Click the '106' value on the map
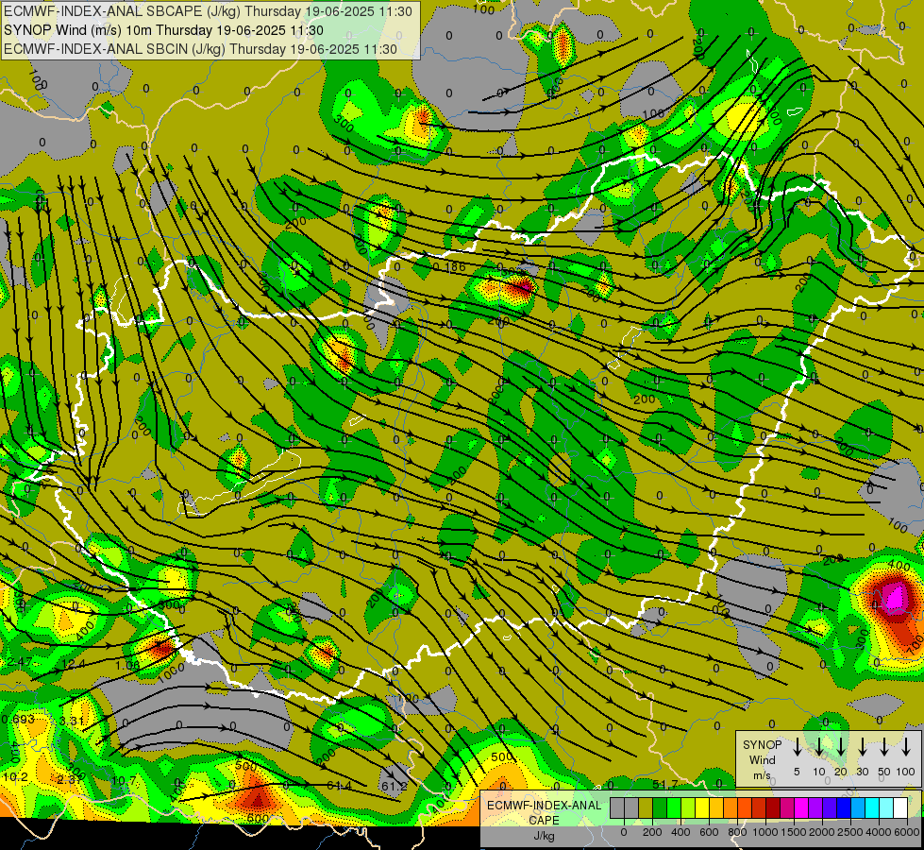 (653, 113)
